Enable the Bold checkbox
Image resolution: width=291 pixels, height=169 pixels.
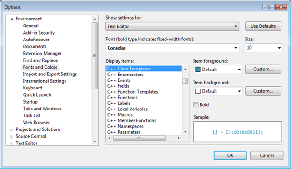click(x=196, y=104)
